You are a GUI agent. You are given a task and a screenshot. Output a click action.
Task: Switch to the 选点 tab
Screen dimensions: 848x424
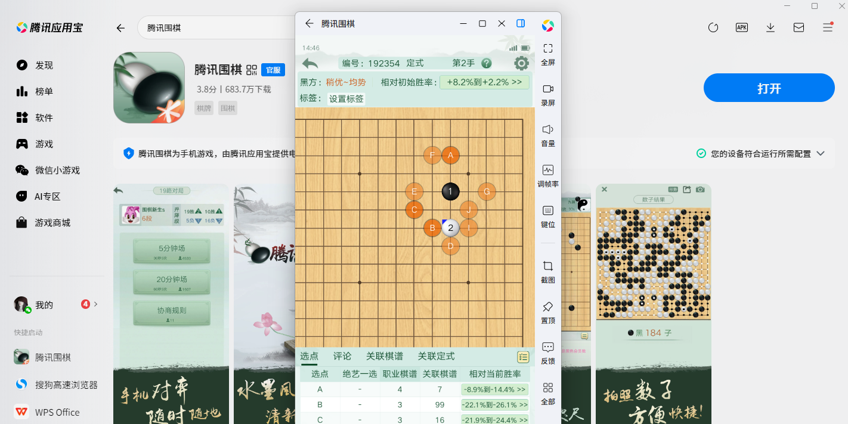(x=309, y=356)
